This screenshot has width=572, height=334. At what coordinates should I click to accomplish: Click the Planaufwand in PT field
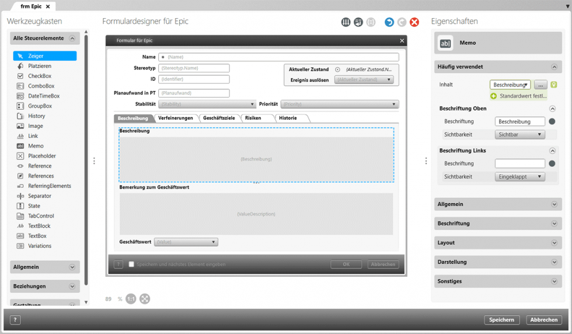click(x=194, y=93)
